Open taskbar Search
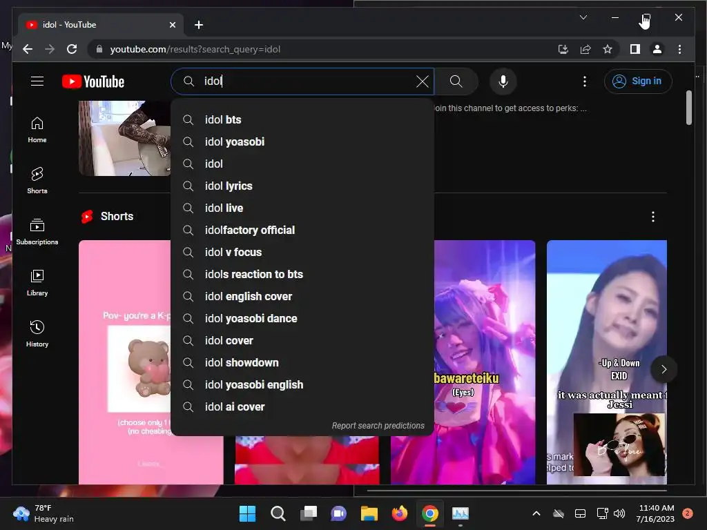This screenshot has height=530, width=707. 278,513
